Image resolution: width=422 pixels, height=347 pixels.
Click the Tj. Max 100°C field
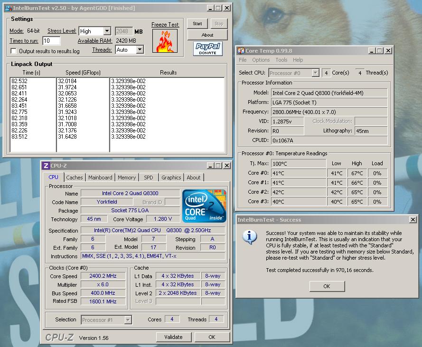[299, 163]
